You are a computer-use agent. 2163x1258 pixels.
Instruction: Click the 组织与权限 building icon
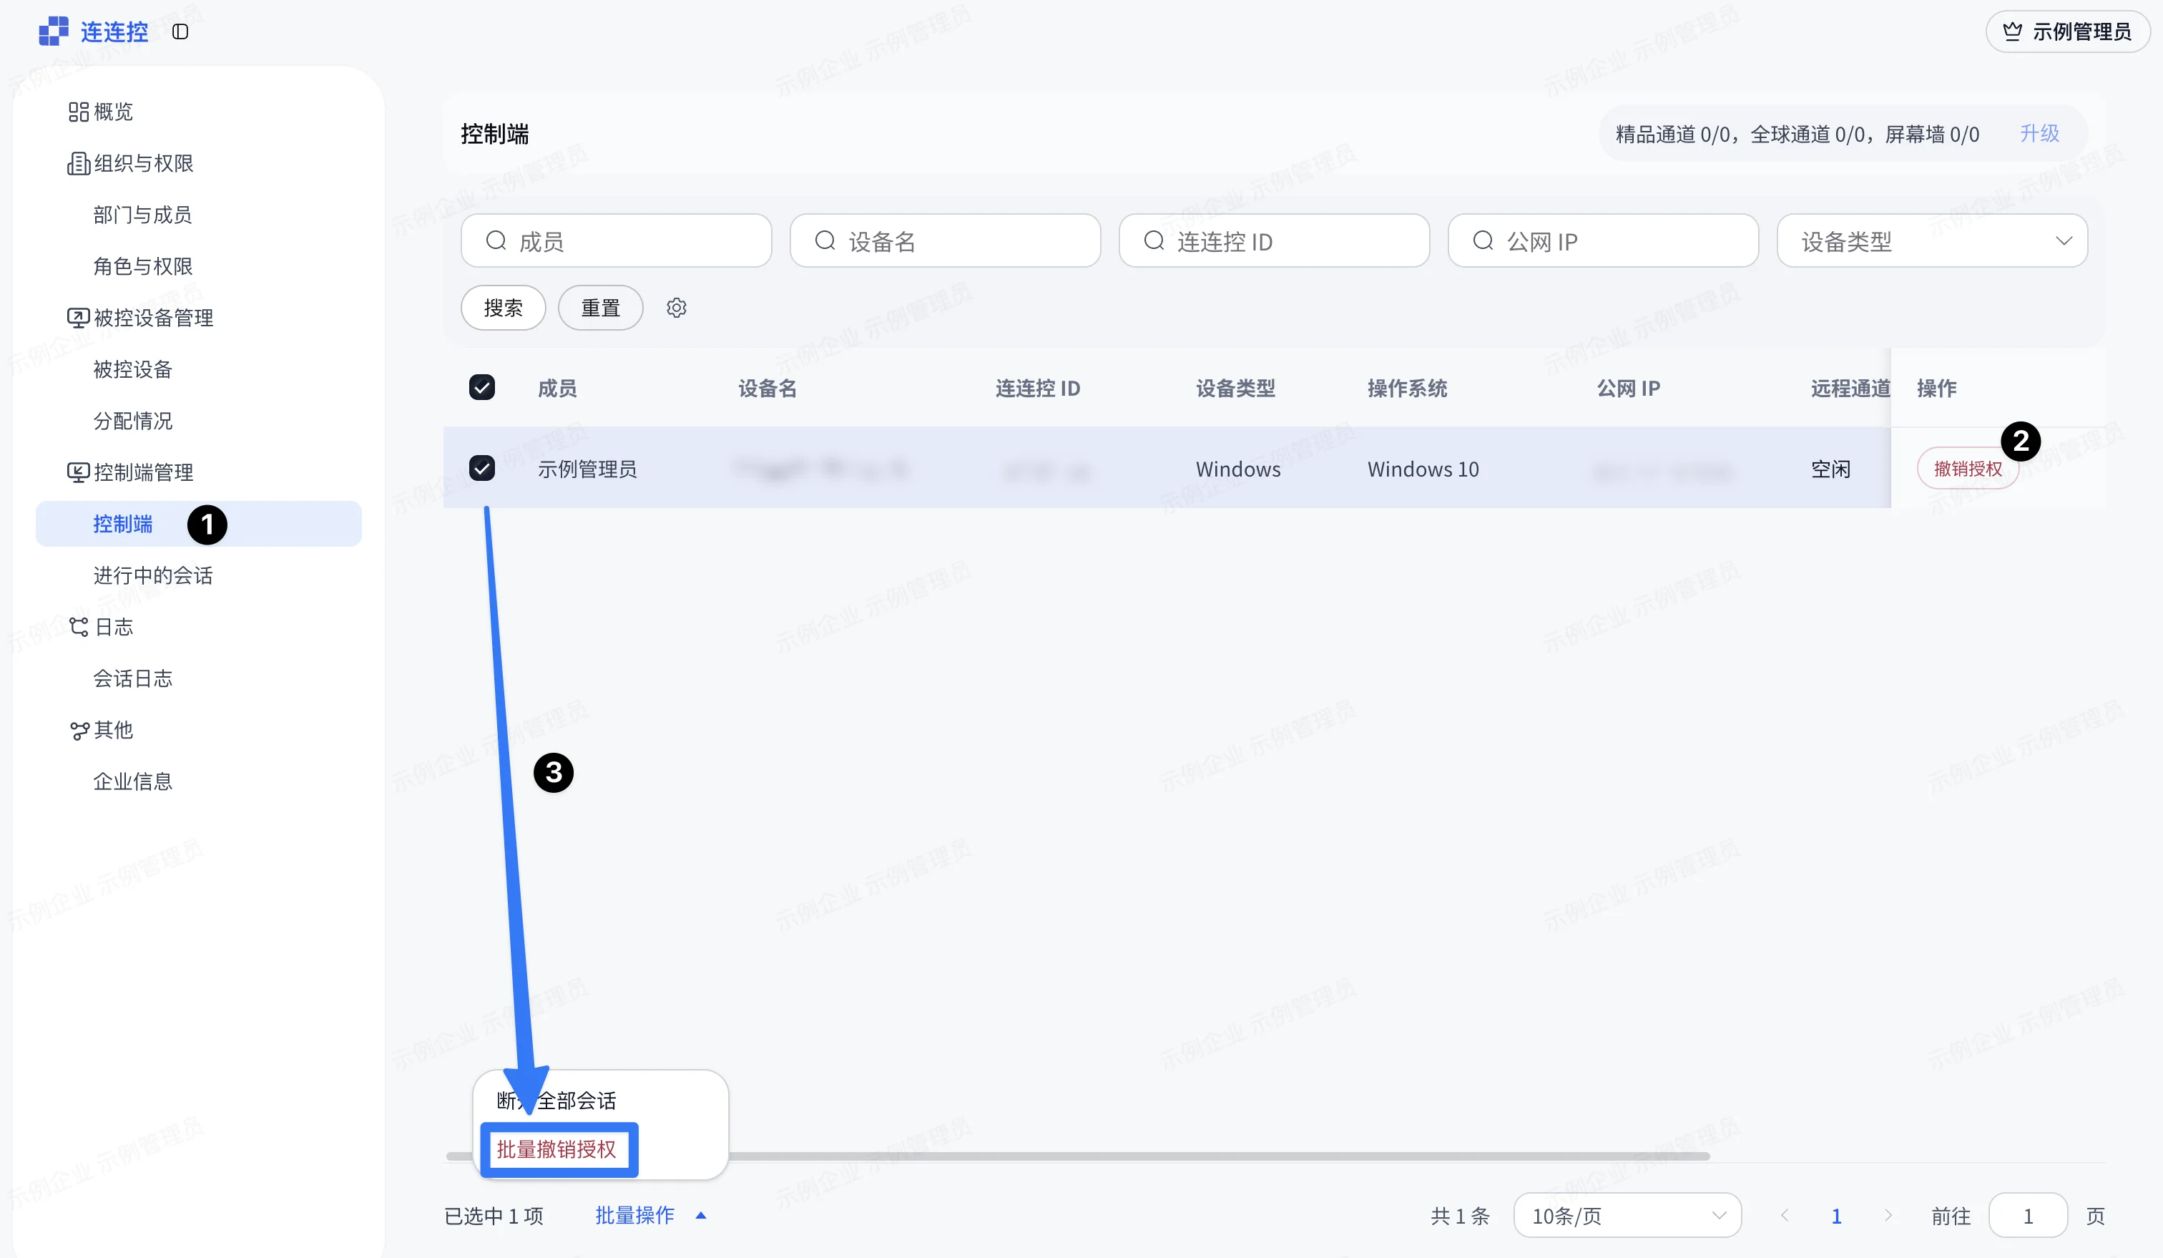[x=78, y=163]
